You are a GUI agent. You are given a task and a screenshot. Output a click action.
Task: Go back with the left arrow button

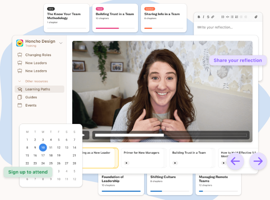[x=235, y=161]
